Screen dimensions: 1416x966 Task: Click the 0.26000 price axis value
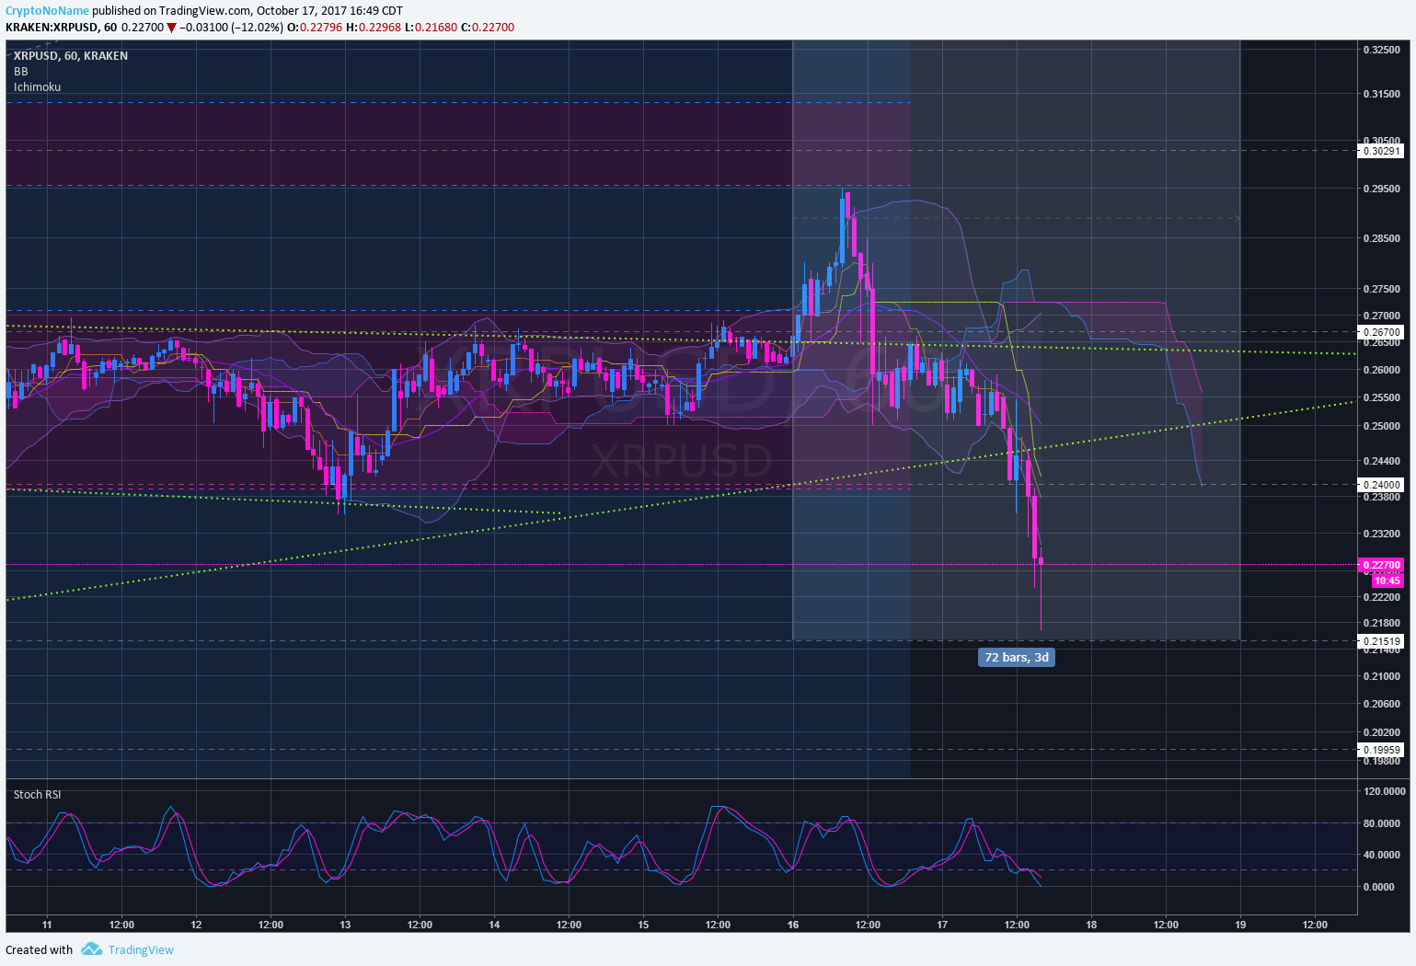pyautogui.click(x=1381, y=370)
